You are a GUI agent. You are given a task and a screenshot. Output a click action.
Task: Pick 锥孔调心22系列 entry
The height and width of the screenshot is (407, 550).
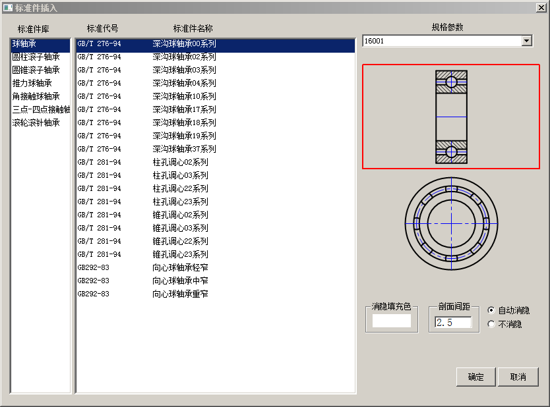[x=216, y=241]
